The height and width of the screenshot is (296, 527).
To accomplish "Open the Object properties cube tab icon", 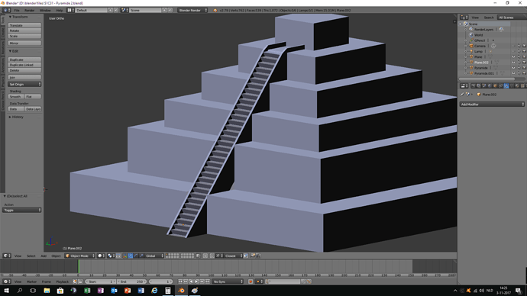I will (x=495, y=86).
